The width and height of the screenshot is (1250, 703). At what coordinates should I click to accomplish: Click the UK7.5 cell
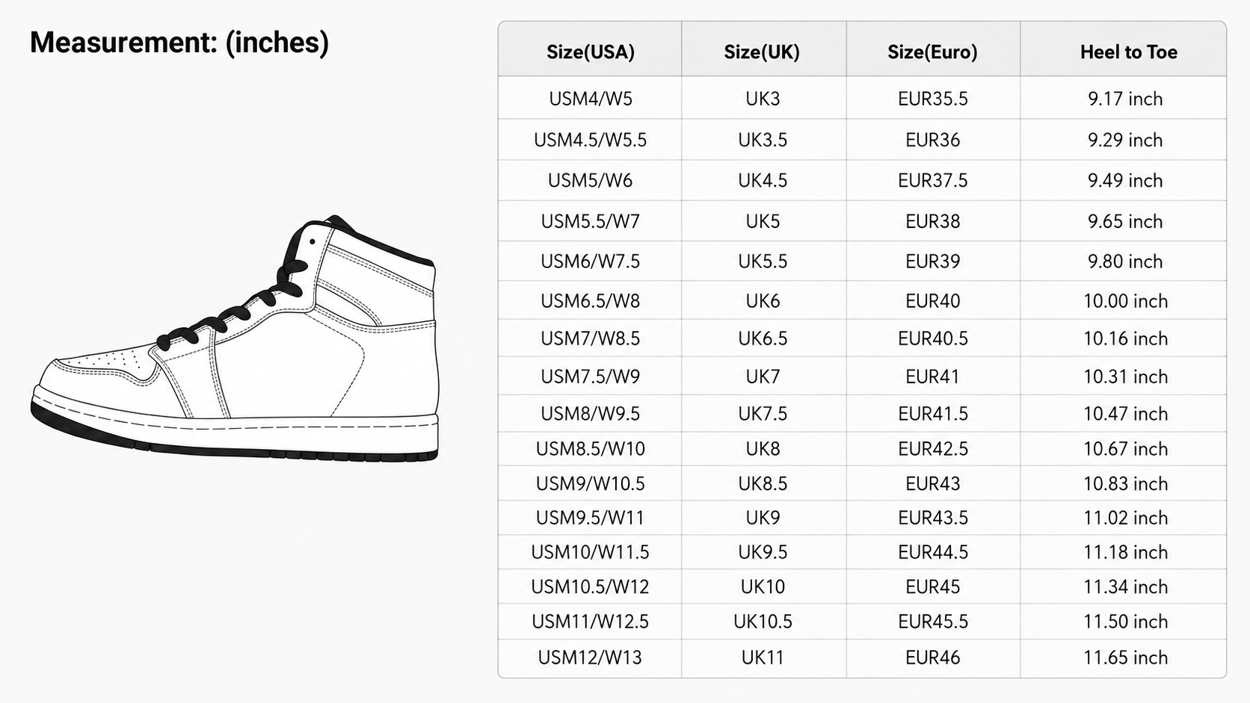pos(763,414)
